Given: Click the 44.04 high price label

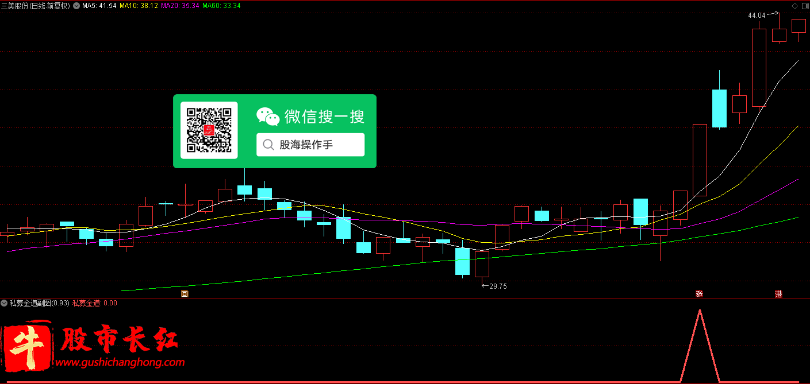Looking at the screenshot, I should pos(757,15).
